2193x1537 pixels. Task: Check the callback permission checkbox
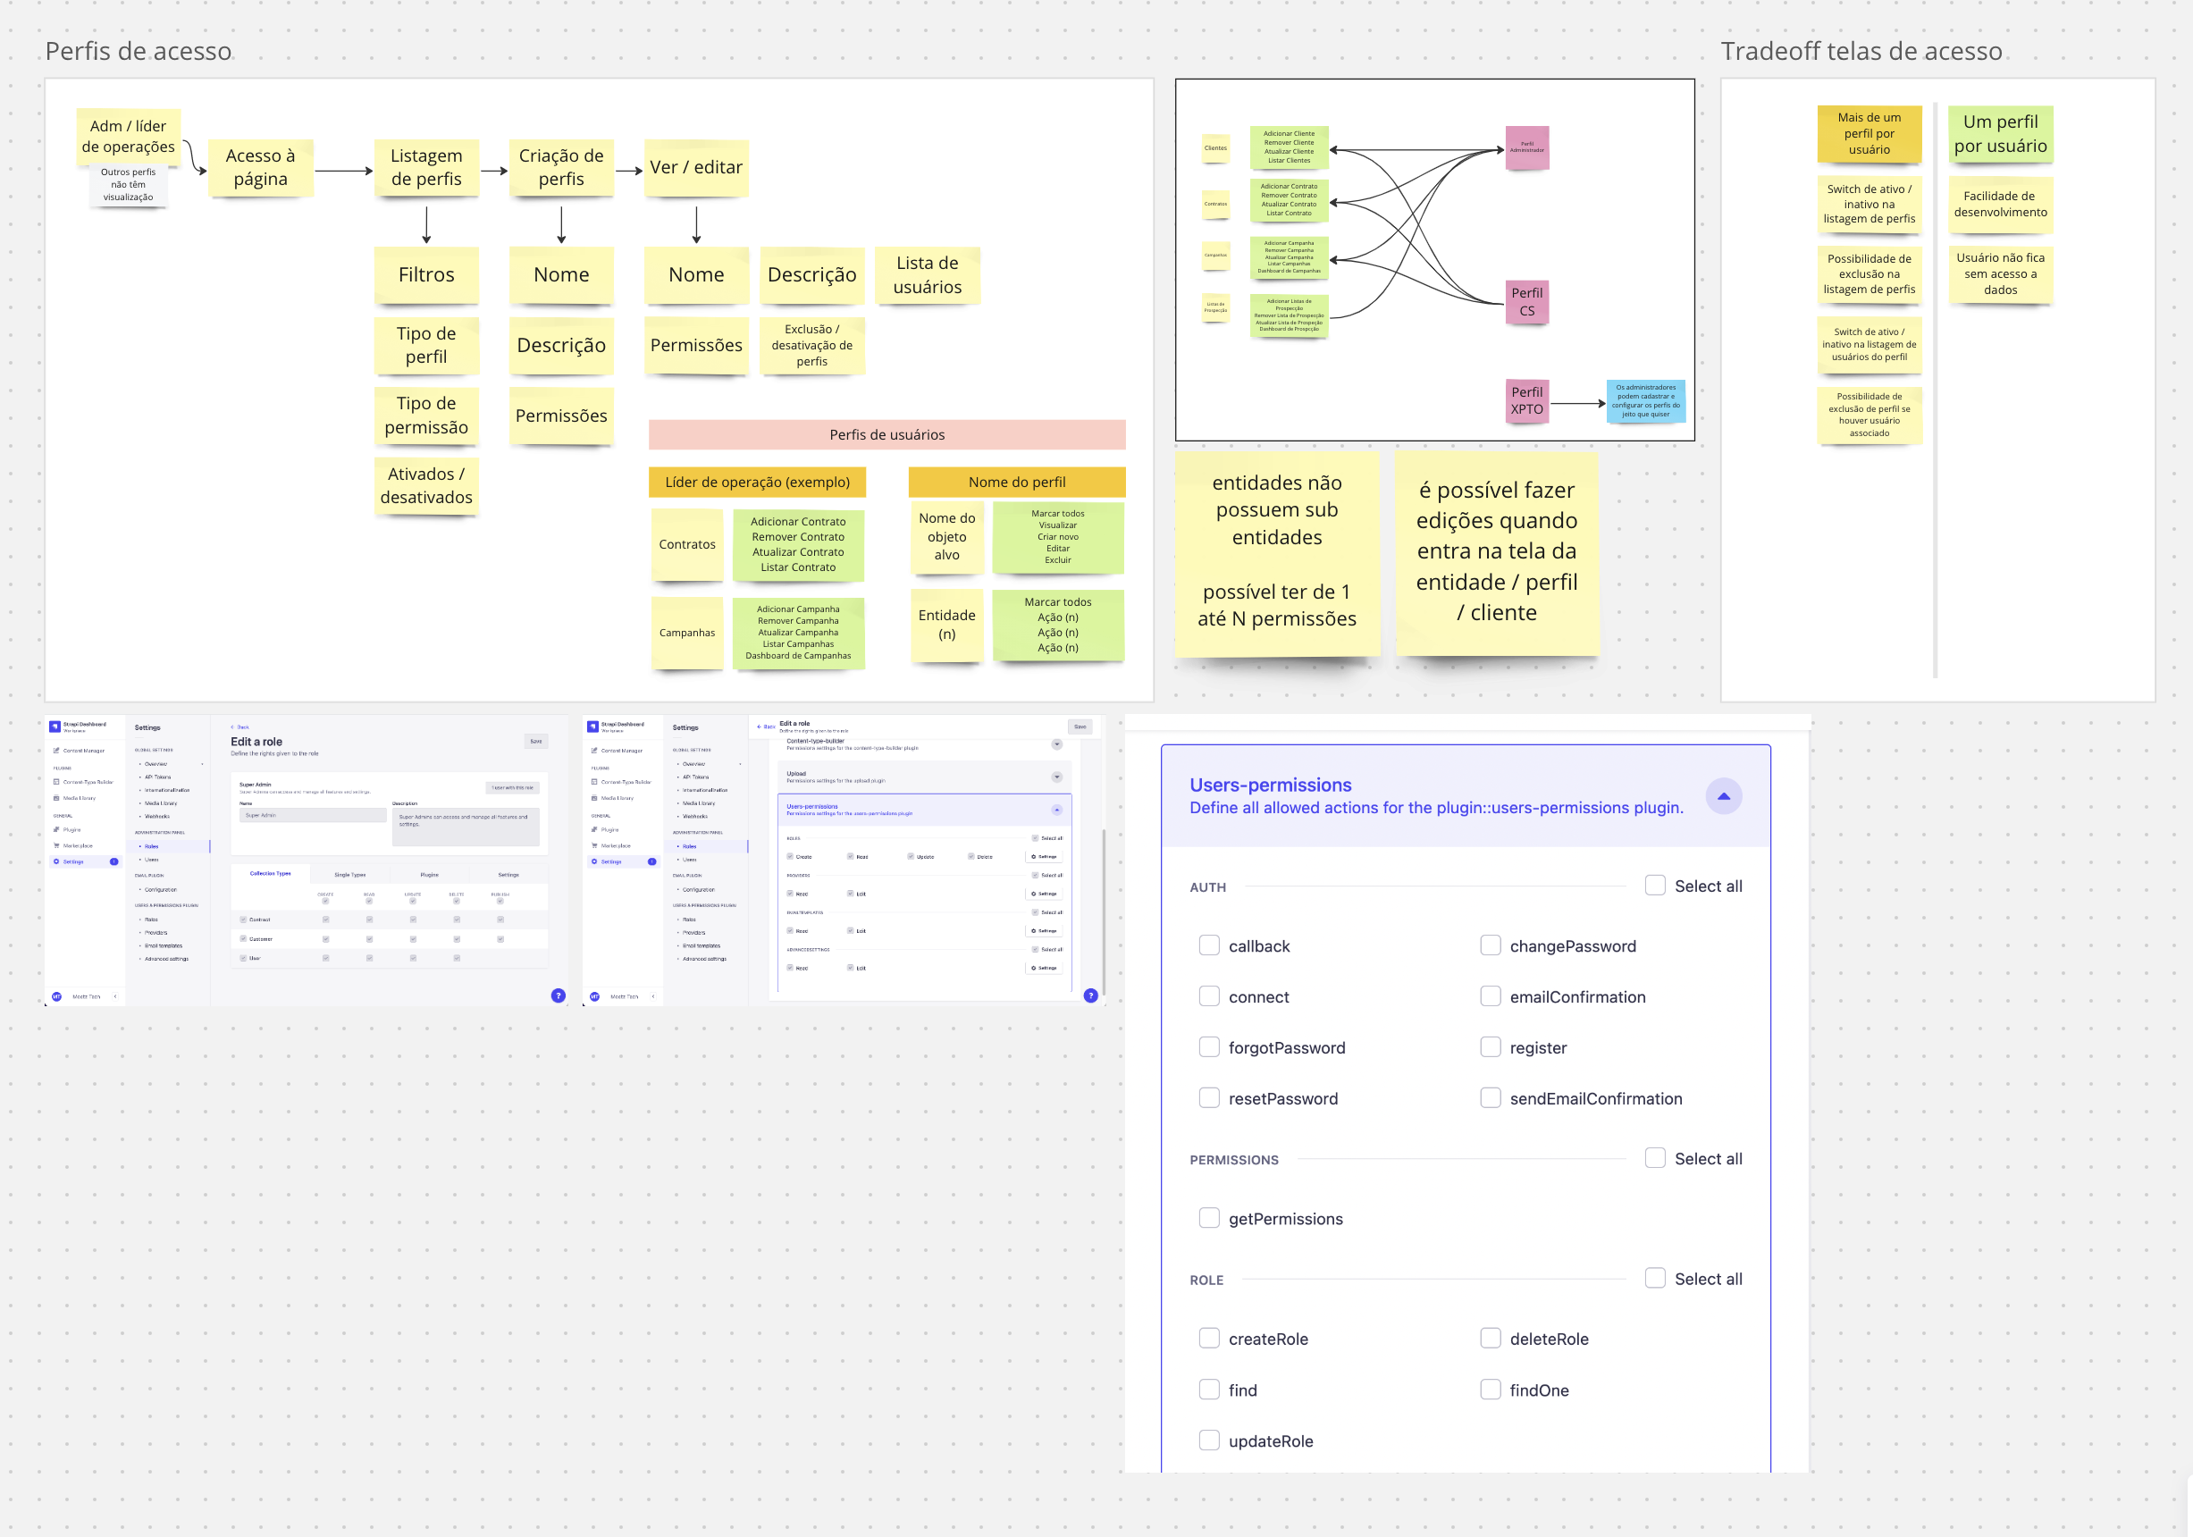(1208, 945)
